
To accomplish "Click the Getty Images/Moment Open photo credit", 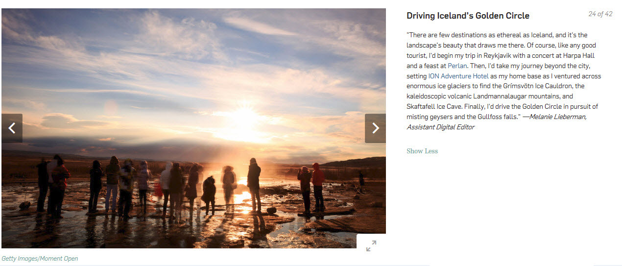I will click(40, 258).
